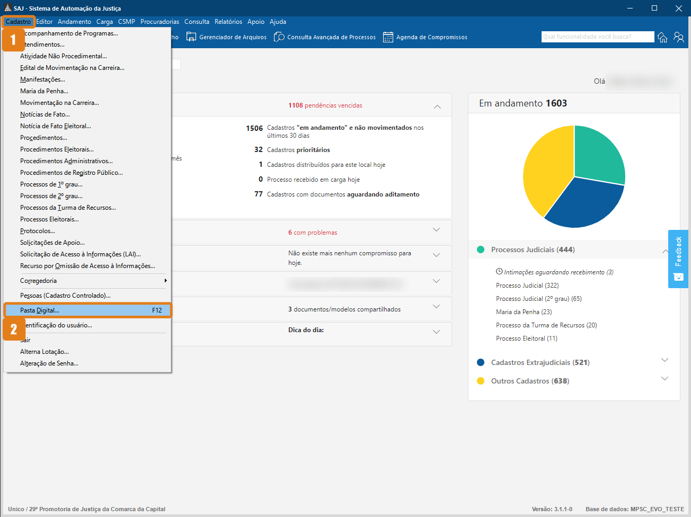
Task: Click the clock icon beside Intimações aguardando recebimento
Action: [x=499, y=272]
